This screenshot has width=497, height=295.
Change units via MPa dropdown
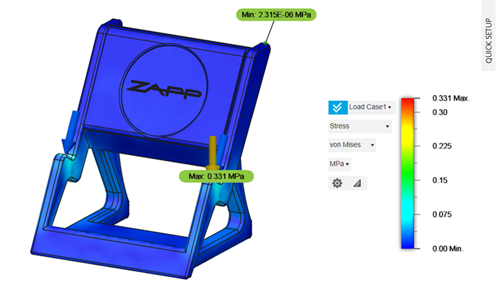point(339,164)
